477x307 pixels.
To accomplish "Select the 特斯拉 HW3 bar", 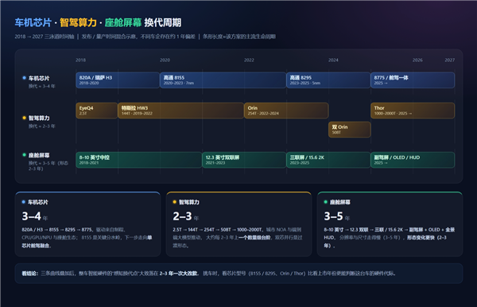I will pos(181,111).
